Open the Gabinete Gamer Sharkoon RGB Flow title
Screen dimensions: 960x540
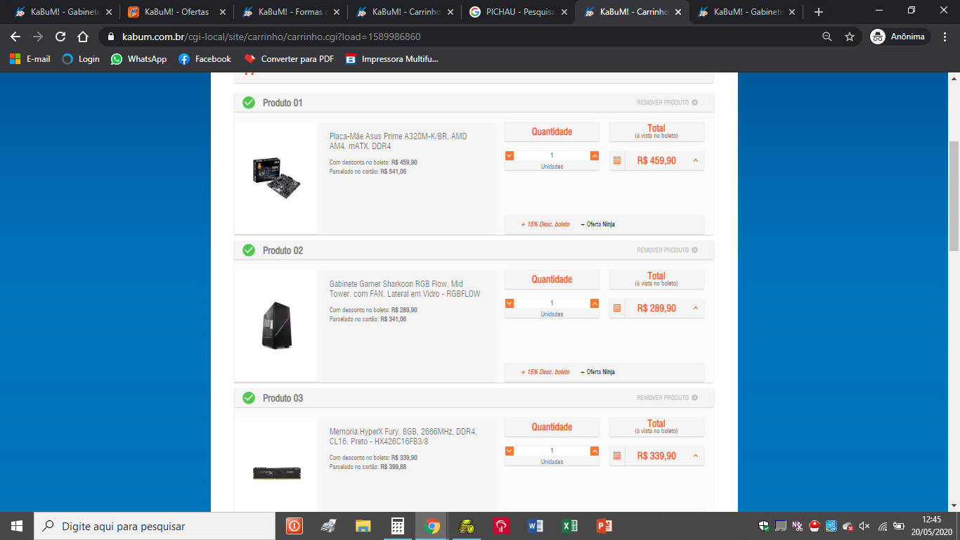(x=405, y=289)
